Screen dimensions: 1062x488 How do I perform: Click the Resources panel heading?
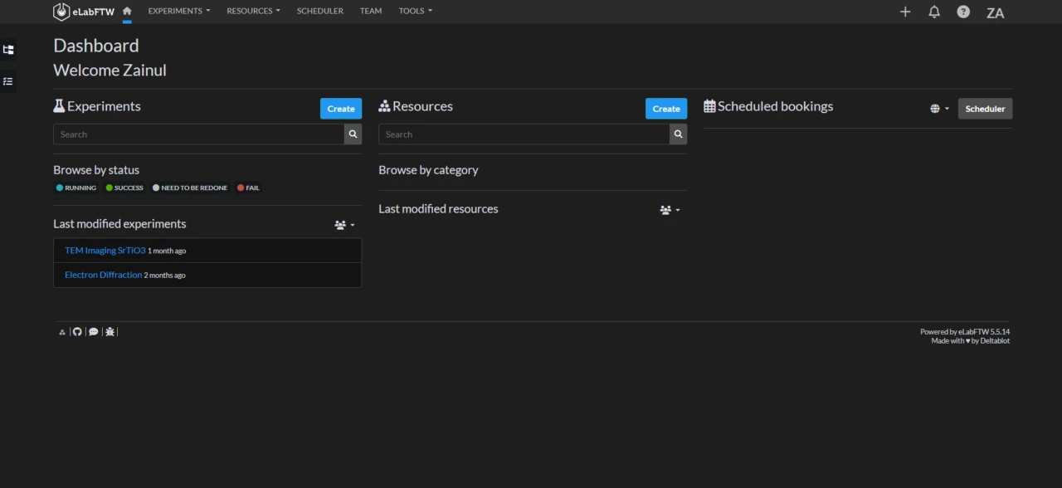coord(416,106)
